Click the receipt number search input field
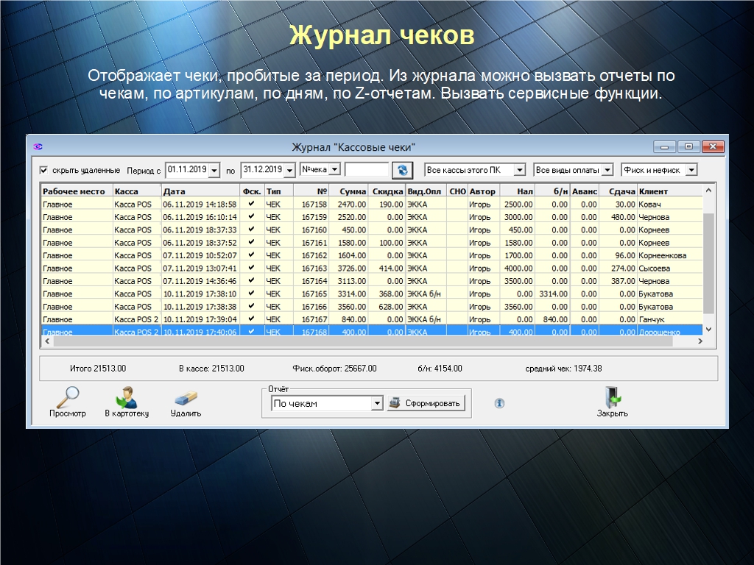This screenshot has width=754, height=565. 366,170
